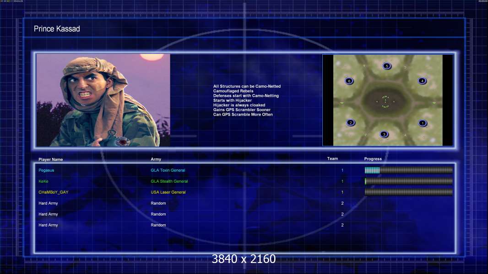Click start position marker 5 on minimap
488x274 pixels.
tap(387, 66)
